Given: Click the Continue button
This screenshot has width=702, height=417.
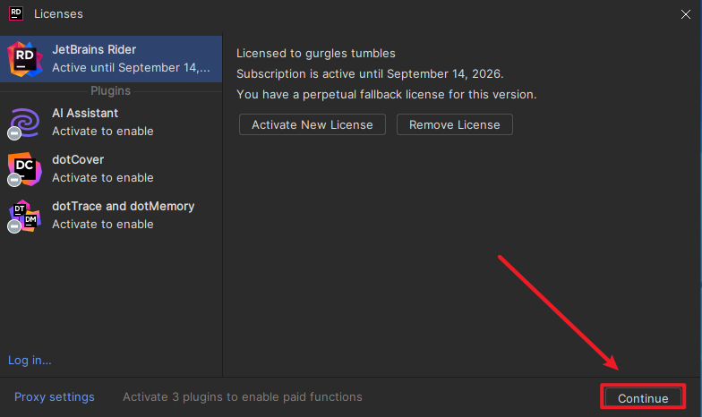Looking at the screenshot, I should pyautogui.click(x=643, y=397).
